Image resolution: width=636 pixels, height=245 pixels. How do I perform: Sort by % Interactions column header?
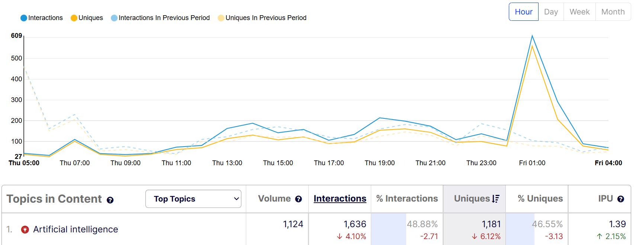click(x=407, y=199)
